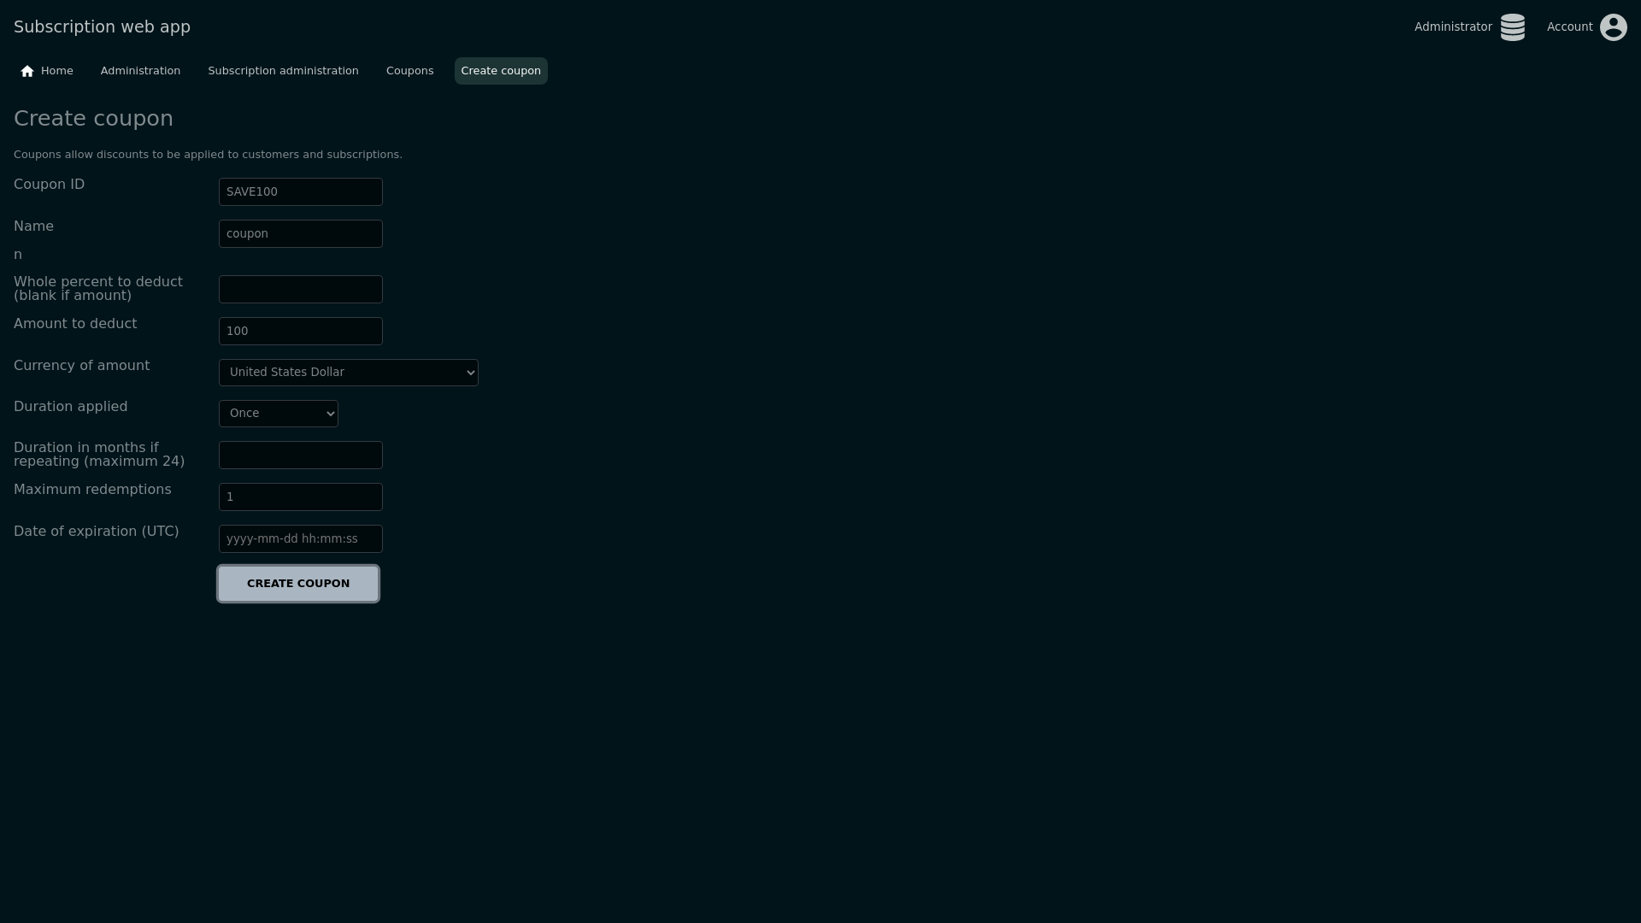Screen dimensions: 1641x923
Task: Focus the Whole percent to deduct field
Action: click(x=300, y=290)
